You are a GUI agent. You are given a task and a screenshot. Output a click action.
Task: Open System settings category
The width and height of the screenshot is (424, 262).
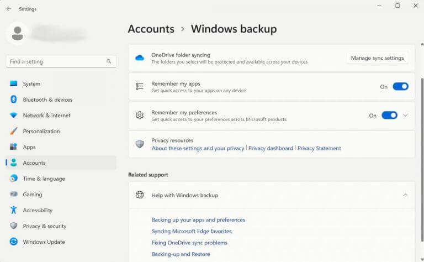(61, 84)
